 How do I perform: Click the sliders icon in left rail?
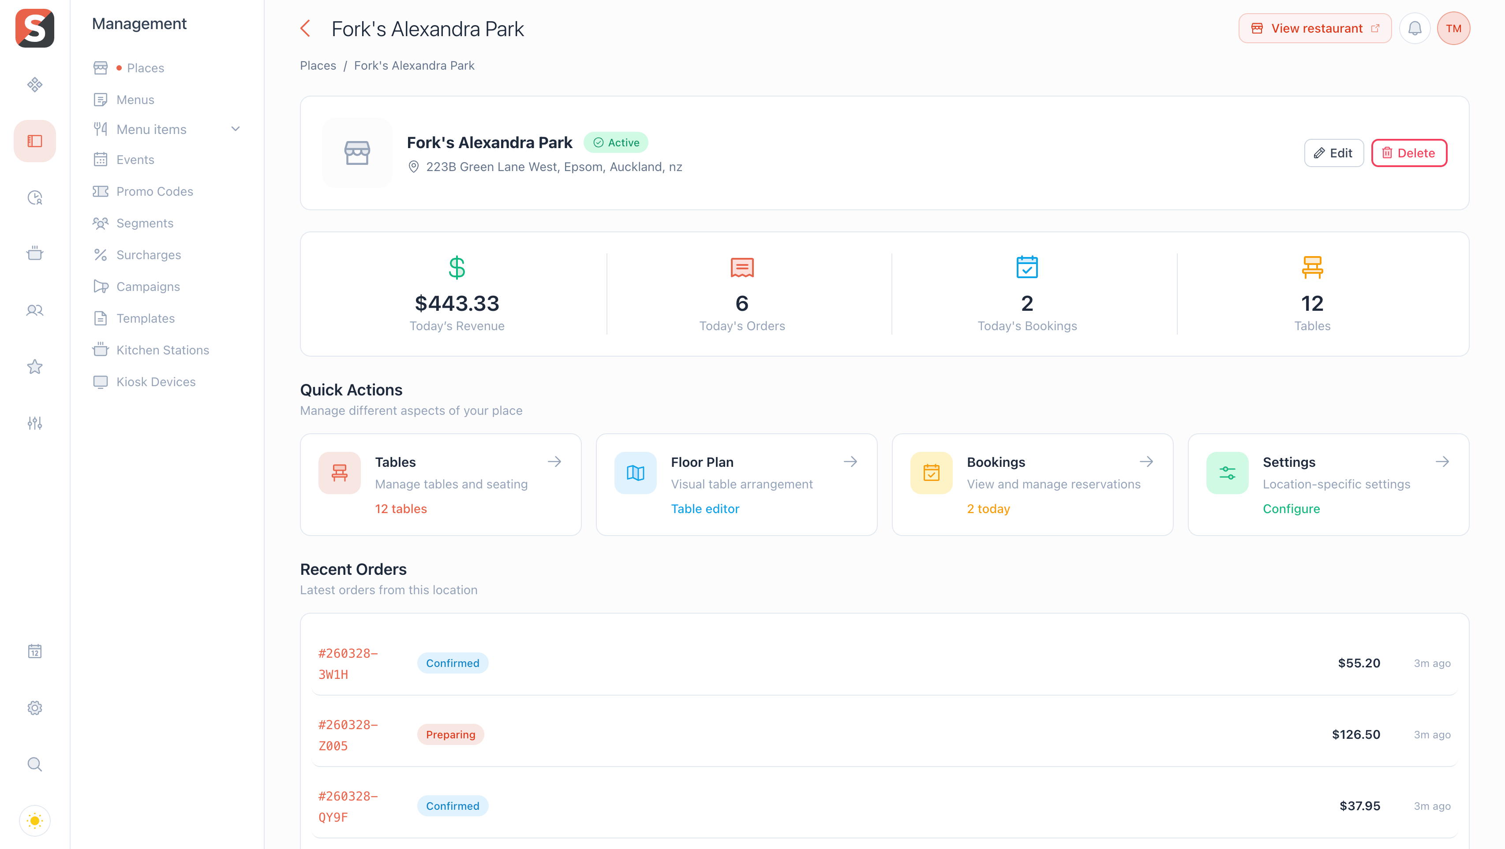click(34, 423)
